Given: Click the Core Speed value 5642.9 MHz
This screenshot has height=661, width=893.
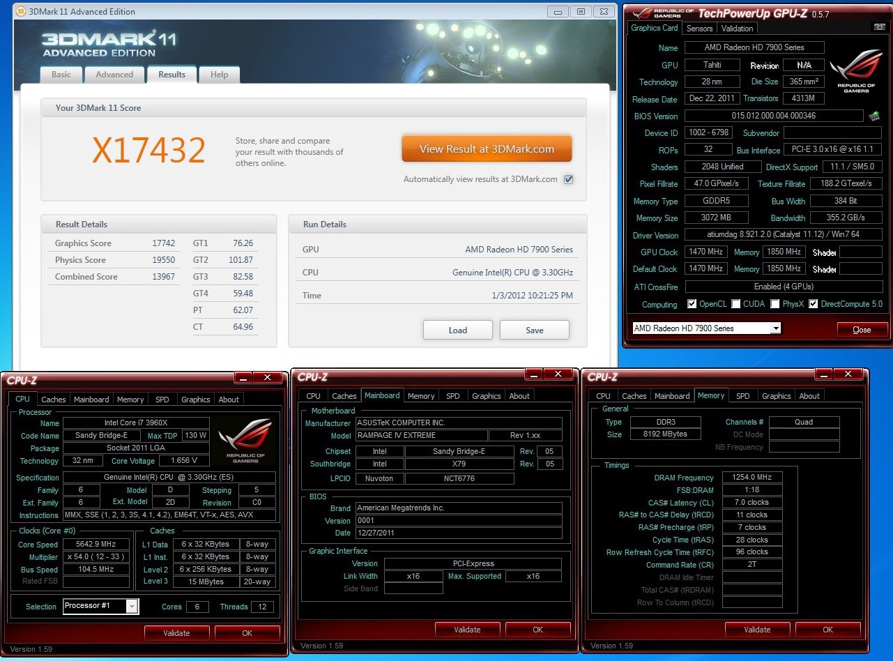Looking at the screenshot, I should [x=96, y=545].
